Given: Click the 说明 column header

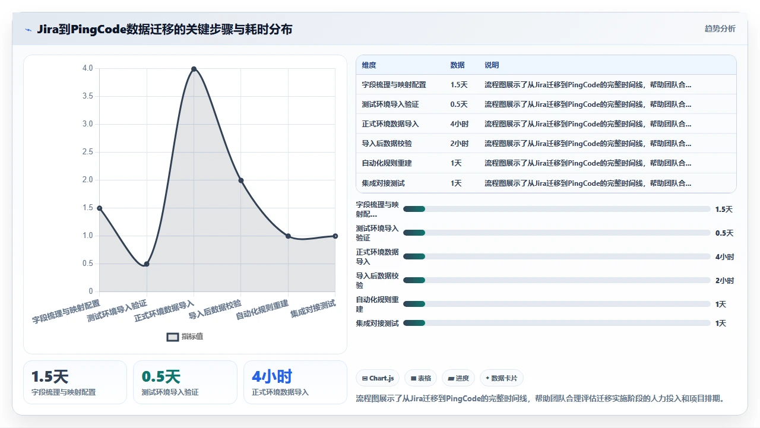Looking at the screenshot, I should 492,65.
